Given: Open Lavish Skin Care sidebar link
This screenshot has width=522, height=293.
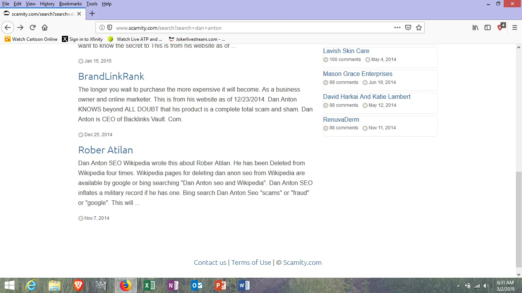Looking at the screenshot, I should click(x=346, y=51).
